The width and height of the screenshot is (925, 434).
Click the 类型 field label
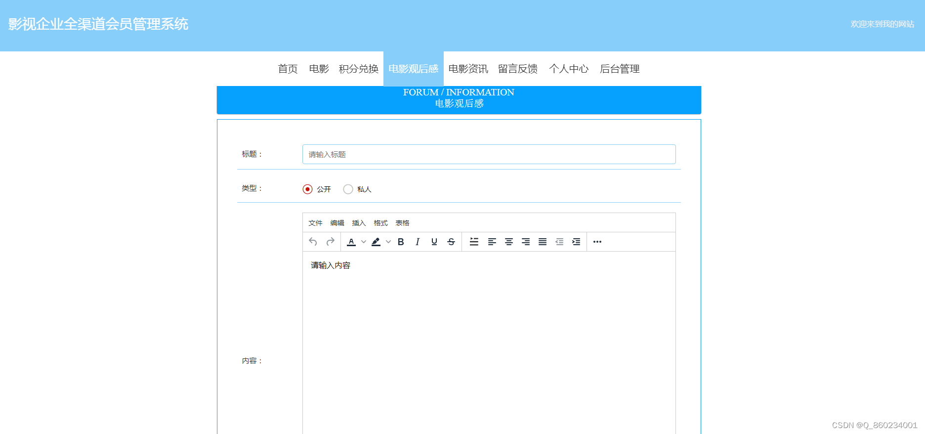(x=252, y=188)
